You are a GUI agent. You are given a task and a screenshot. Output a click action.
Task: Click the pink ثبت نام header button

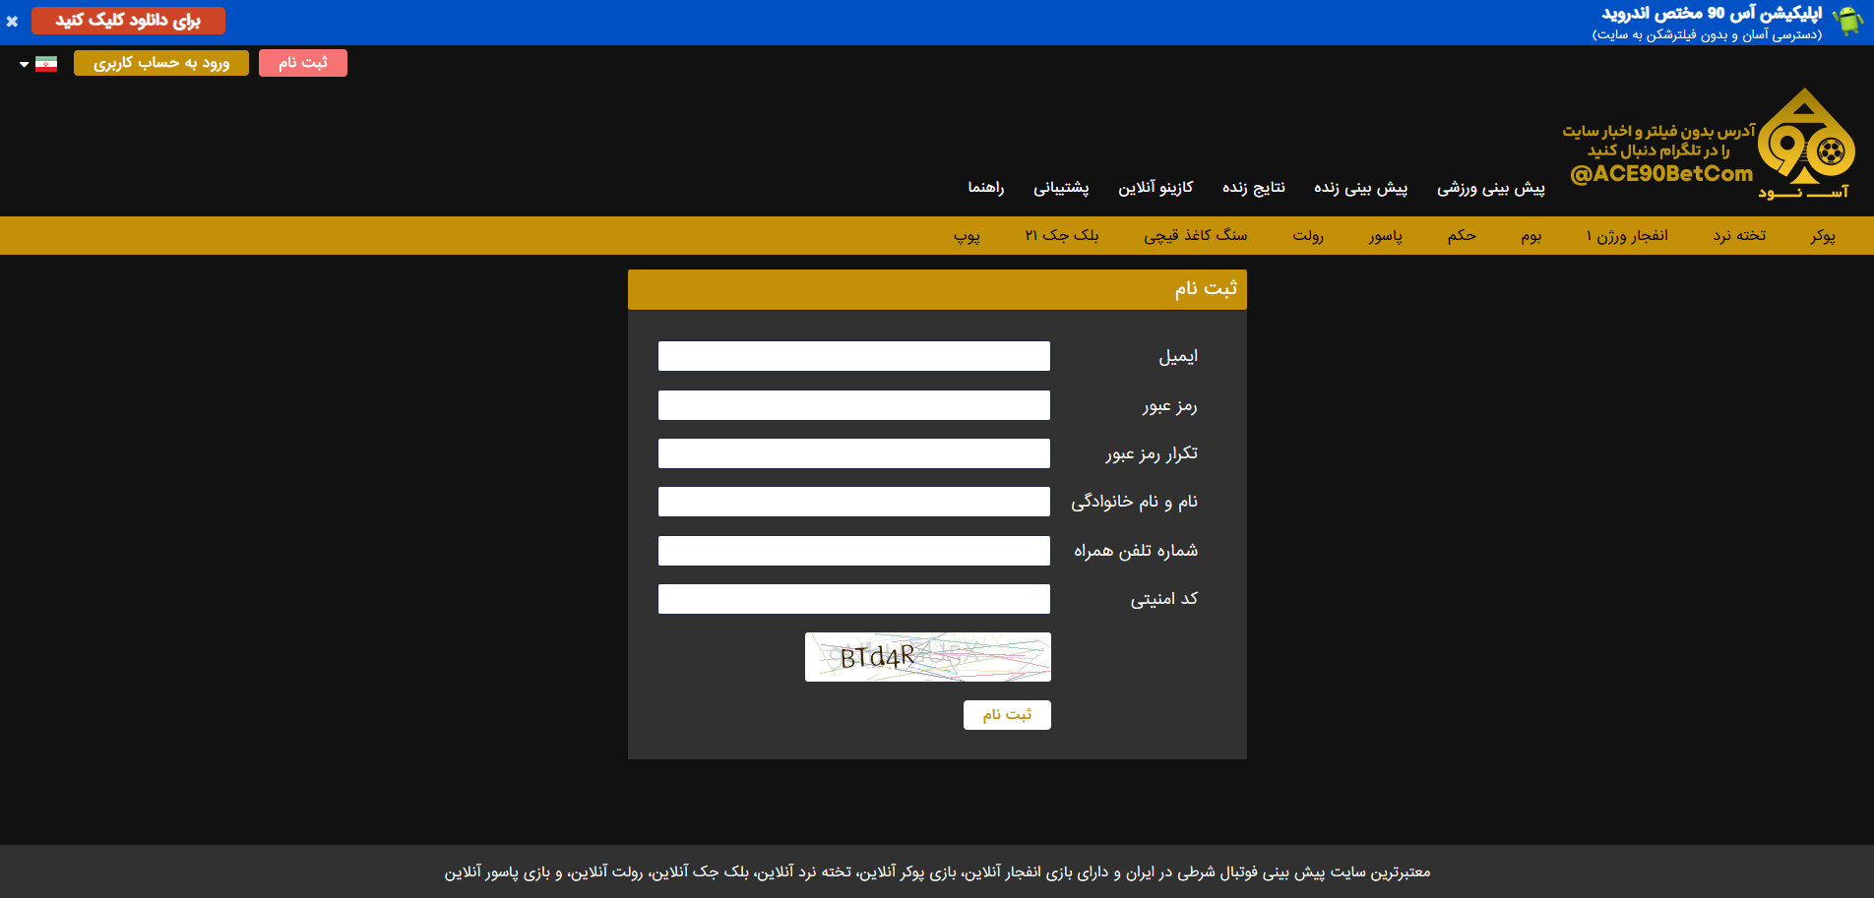click(302, 63)
